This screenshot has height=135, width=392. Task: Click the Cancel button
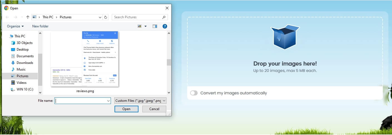tap(154, 109)
